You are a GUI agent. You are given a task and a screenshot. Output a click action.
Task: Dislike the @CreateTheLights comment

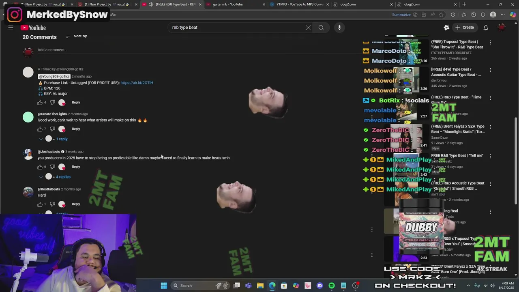52,129
